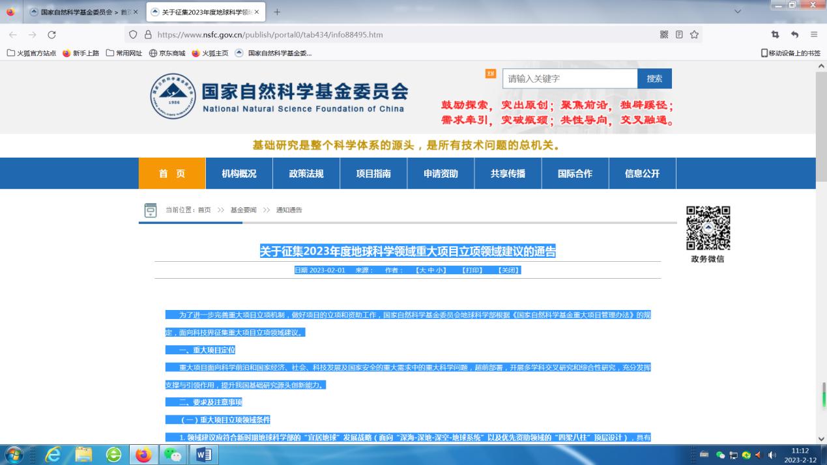Viewport: 827px width, 465px height.
Task: Bookmark this page with star icon
Action: (x=695, y=35)
